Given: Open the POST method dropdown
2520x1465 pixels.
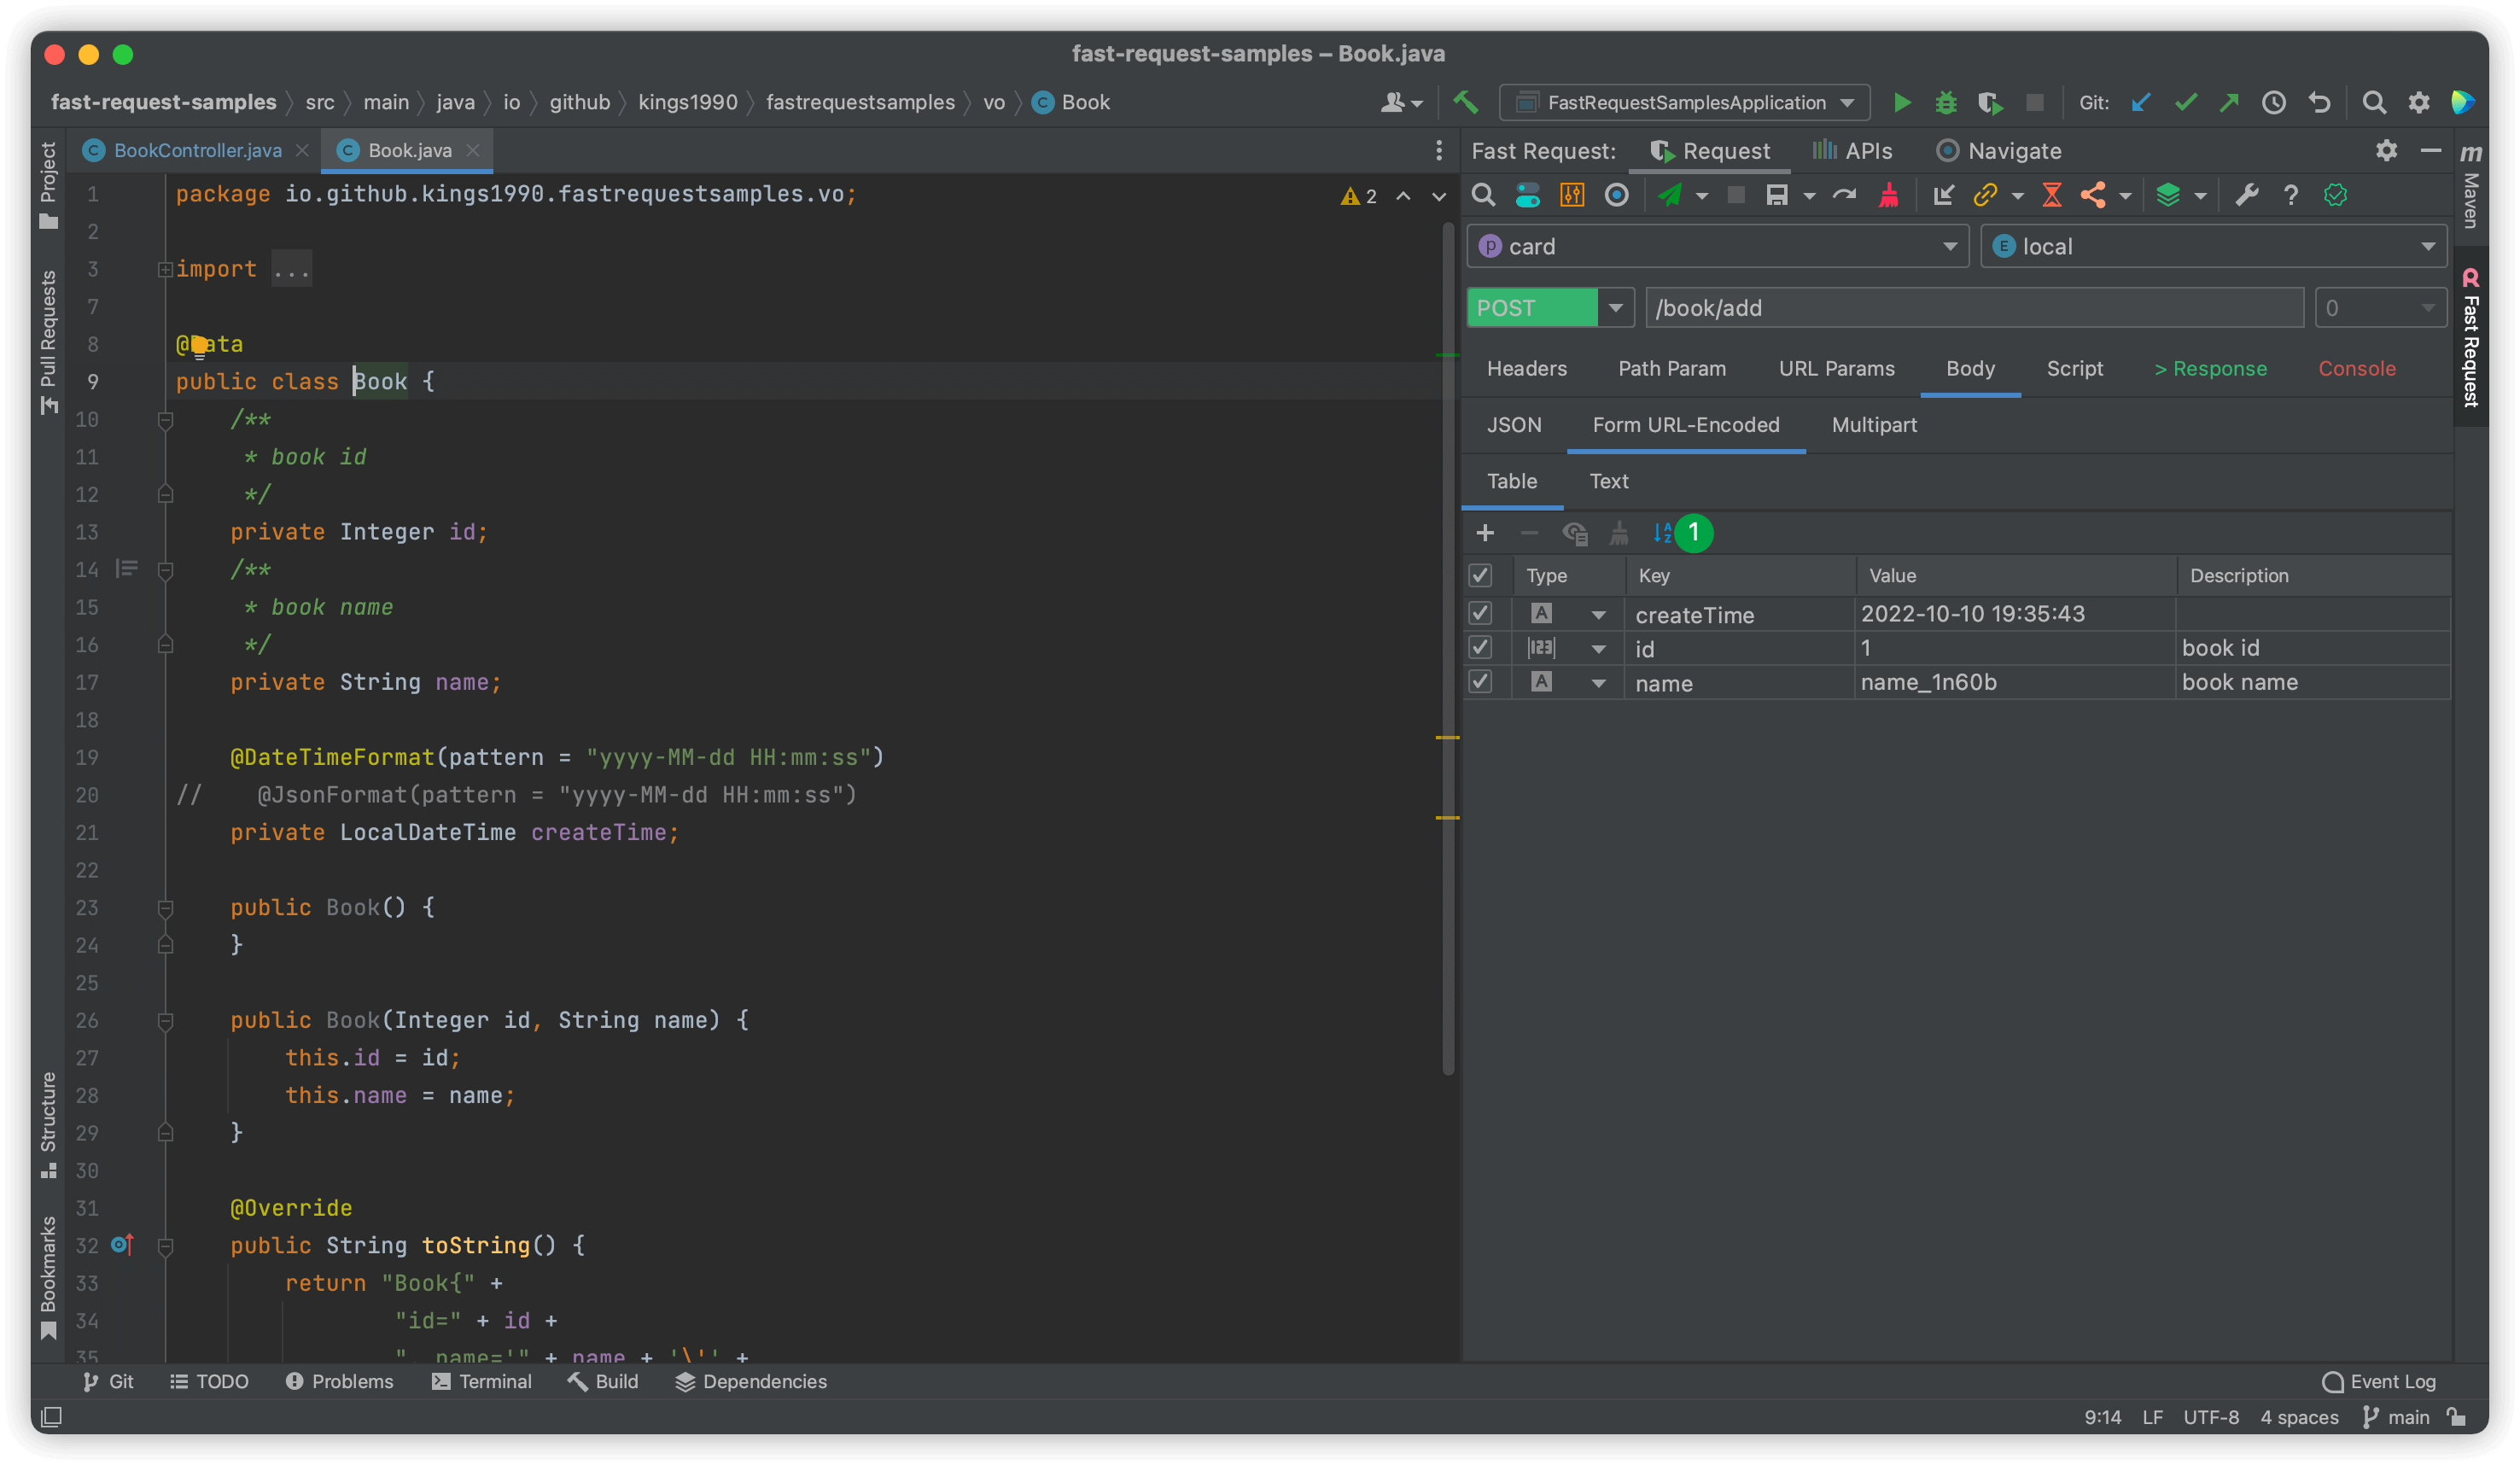Looking at the screenshot, I should click(1615, 308).
